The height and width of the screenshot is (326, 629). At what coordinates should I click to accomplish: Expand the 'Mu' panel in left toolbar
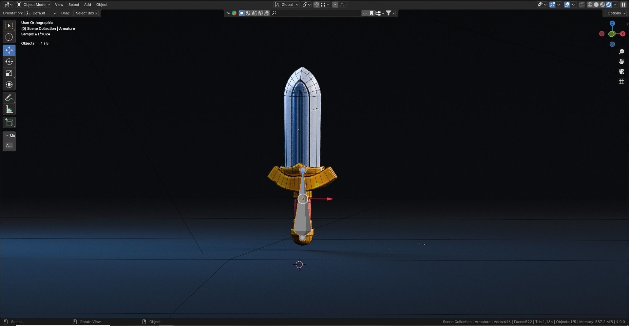[9, 136]
